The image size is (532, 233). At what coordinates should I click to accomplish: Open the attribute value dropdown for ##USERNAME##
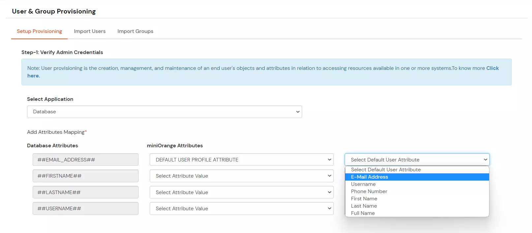(x=242, y=209)
